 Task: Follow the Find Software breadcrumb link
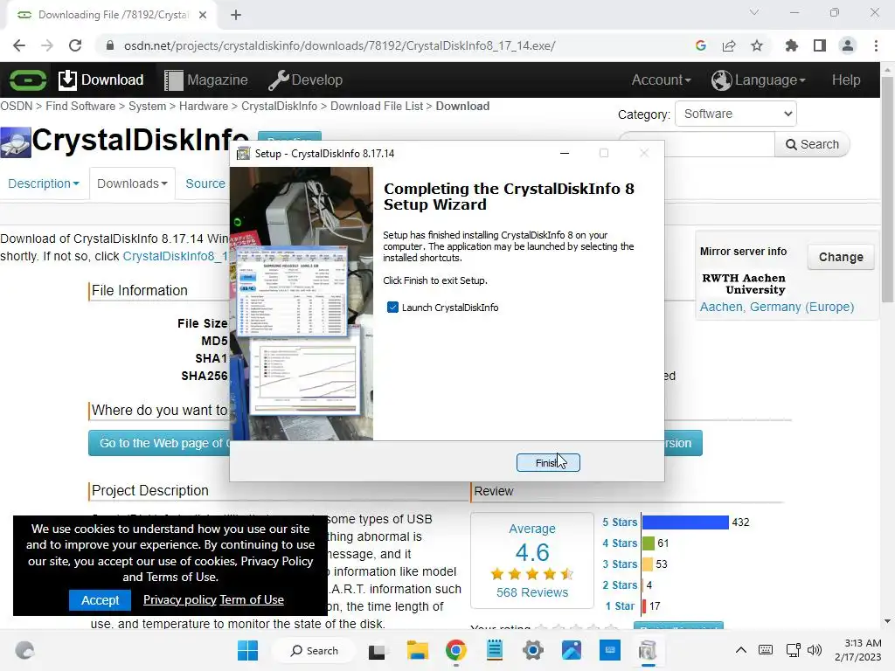[80, 106]
